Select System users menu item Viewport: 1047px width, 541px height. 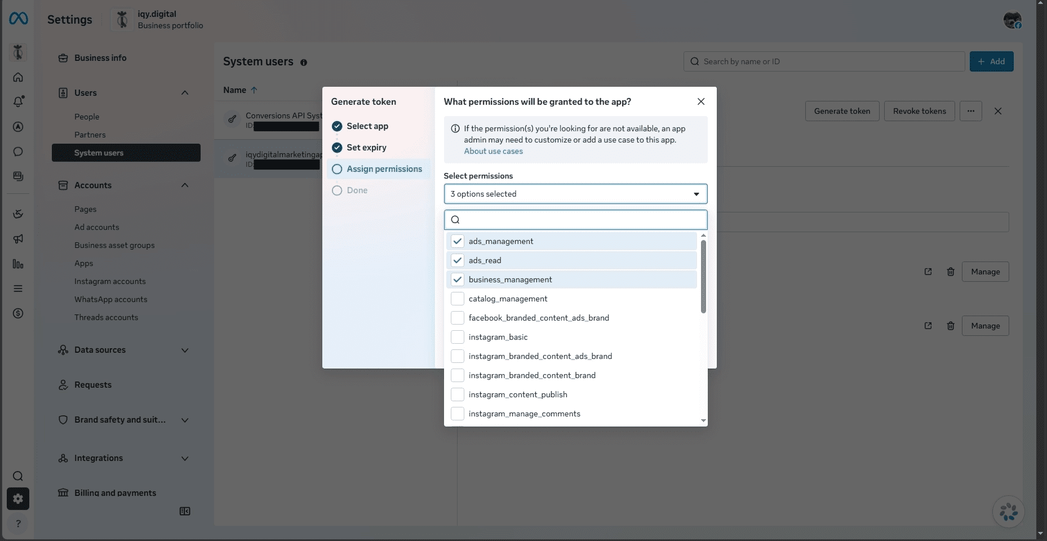point(126,153)
